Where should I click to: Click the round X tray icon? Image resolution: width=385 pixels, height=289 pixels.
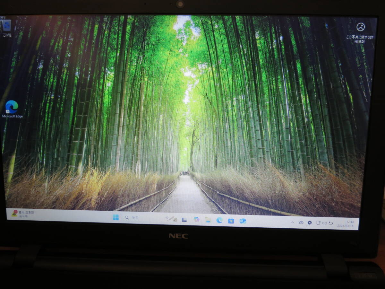310,223
